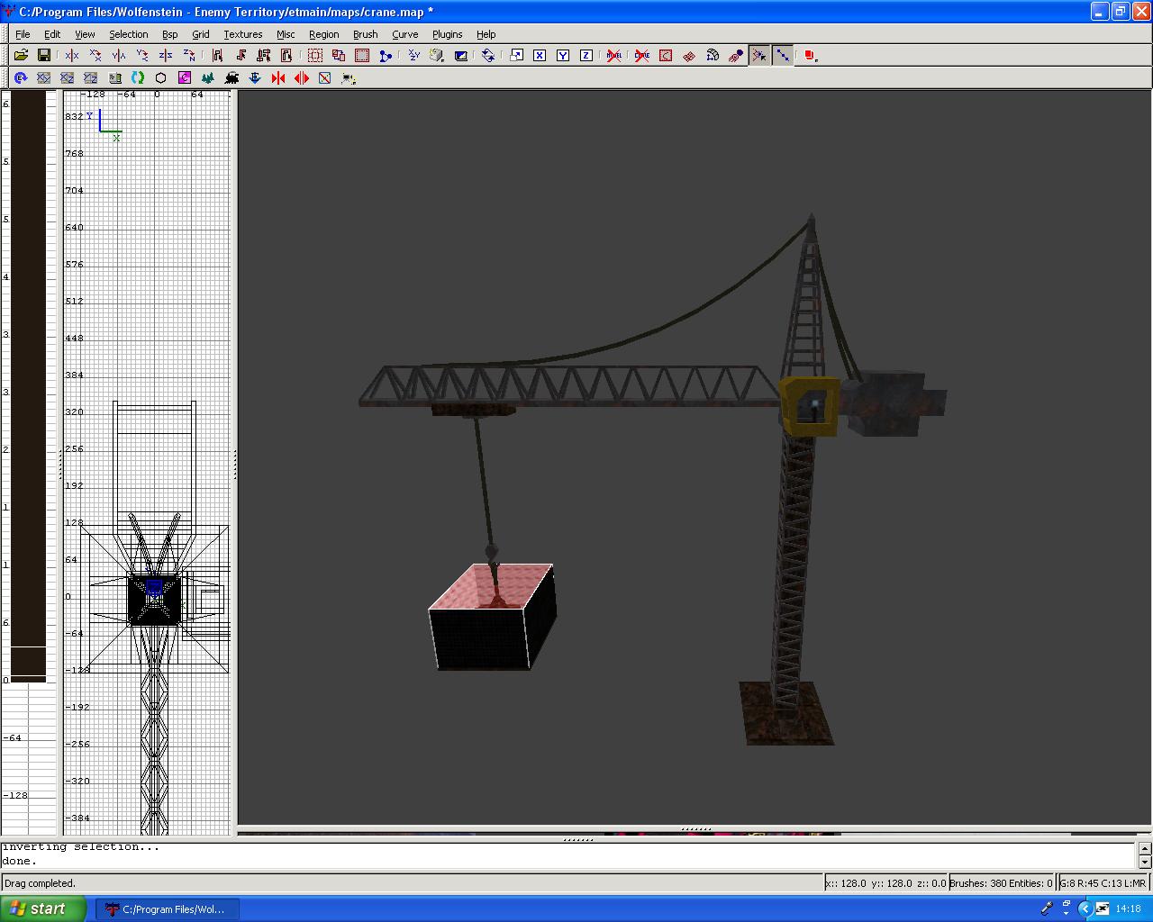This screenshot has height=922, width=1153.
Task: Click the Windows start button
Action: (x=43, y=908)
